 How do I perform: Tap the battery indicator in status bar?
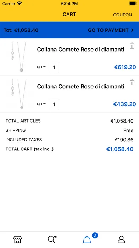click(x=133, y=4)
